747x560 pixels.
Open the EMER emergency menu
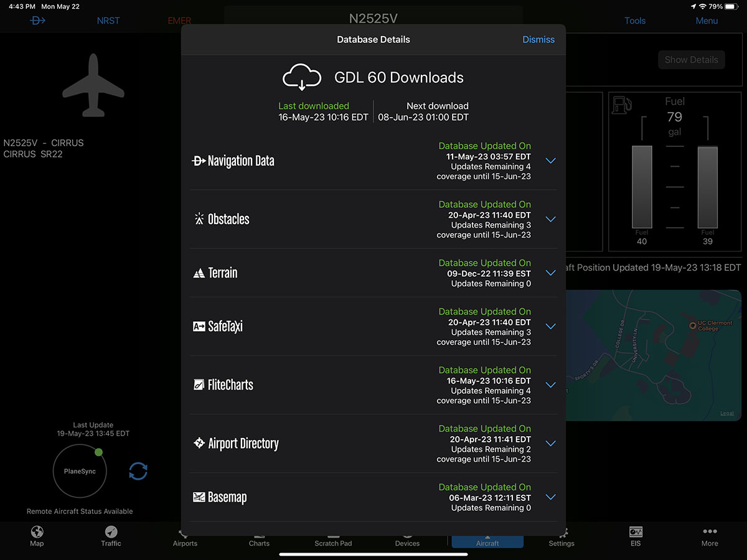coord(179,21)
